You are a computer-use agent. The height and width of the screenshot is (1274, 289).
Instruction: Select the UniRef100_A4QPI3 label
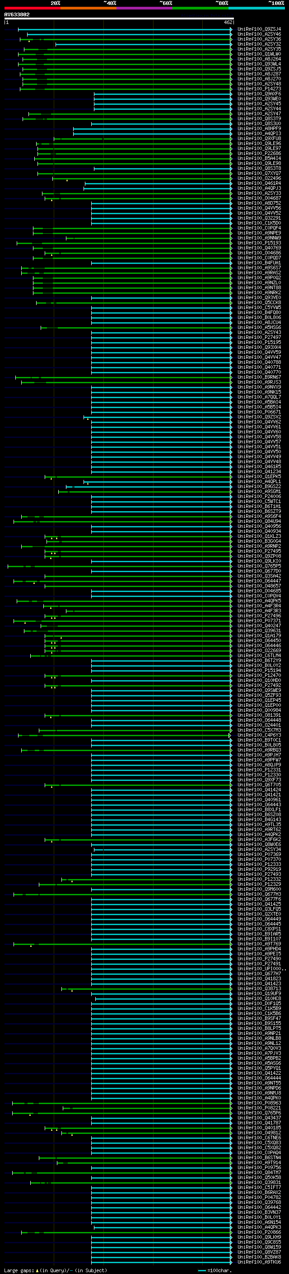point(259,133)
